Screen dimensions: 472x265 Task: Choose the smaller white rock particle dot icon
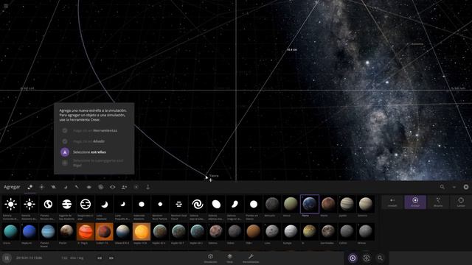click(x=160, y=205)
